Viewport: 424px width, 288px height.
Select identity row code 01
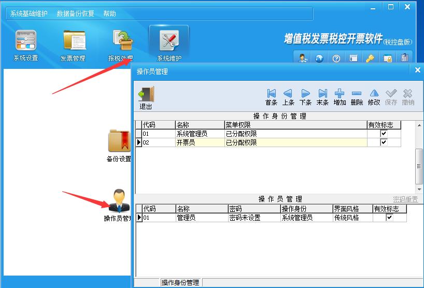[159, 134]
